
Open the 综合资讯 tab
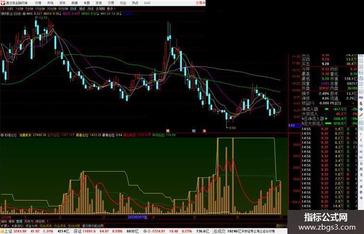[45, 226]
